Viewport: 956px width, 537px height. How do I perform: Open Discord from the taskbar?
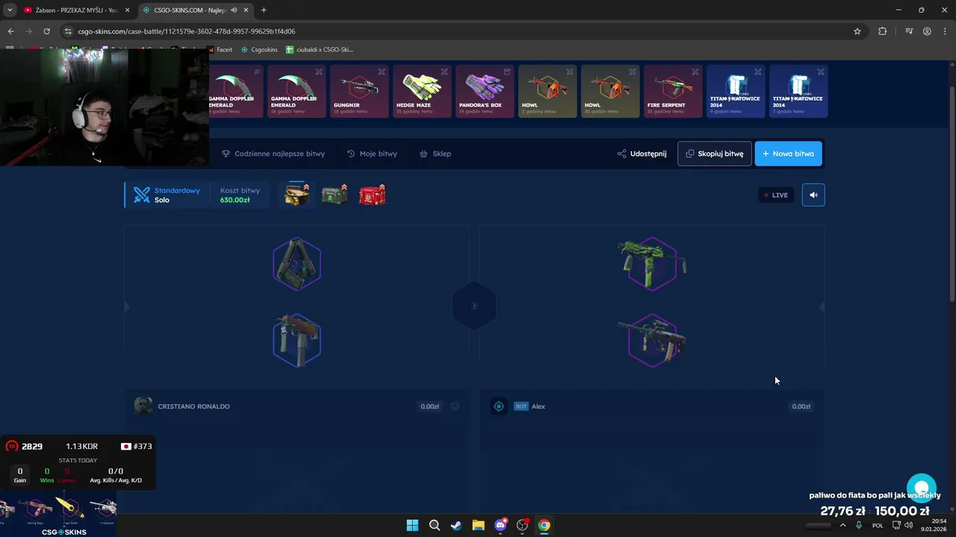pos(500,525)
